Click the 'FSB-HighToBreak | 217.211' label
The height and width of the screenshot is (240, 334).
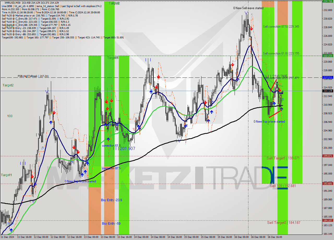(x=33, y=76)
